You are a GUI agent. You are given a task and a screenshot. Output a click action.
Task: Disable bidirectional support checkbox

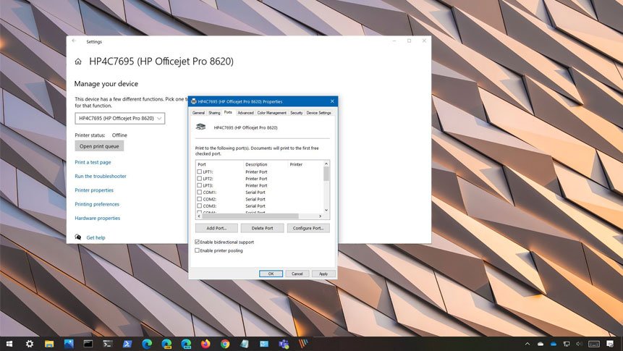198,242
